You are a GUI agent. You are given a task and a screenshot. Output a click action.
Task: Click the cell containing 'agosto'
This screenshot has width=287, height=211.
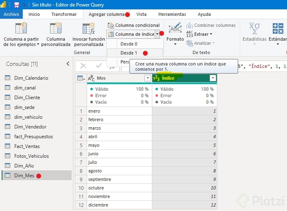pyautogui.click(x=119, y=171)
